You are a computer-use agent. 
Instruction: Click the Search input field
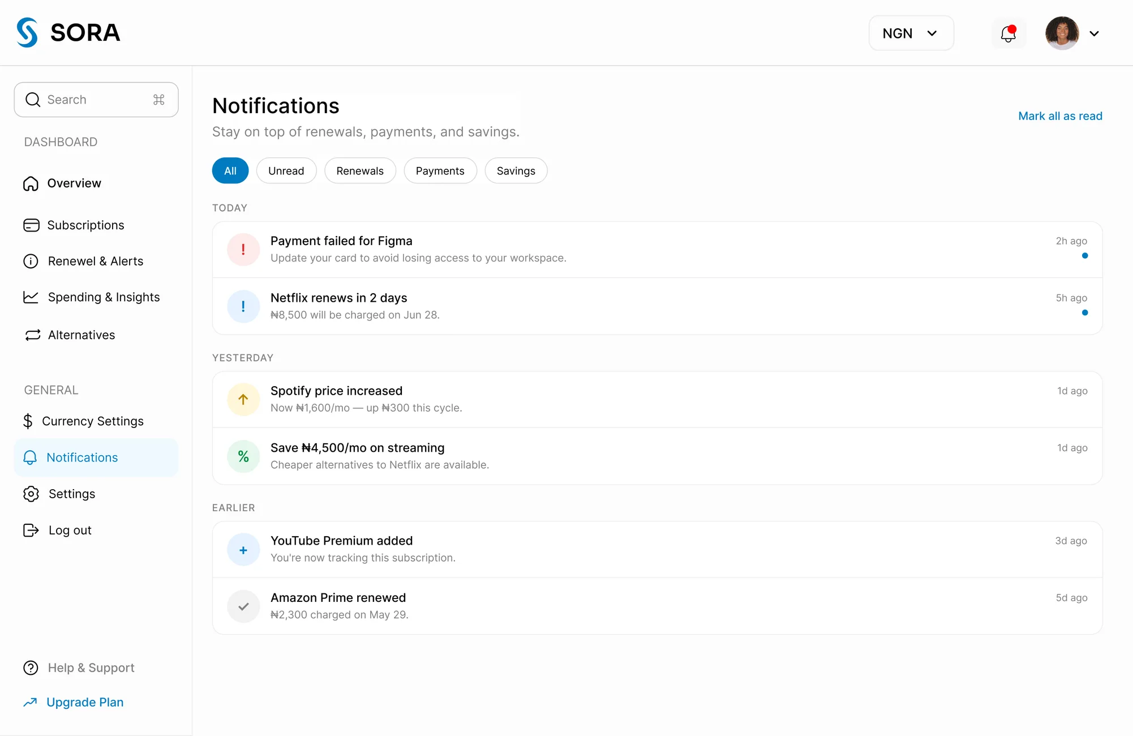pyautogui.click(x=96, y=100)
